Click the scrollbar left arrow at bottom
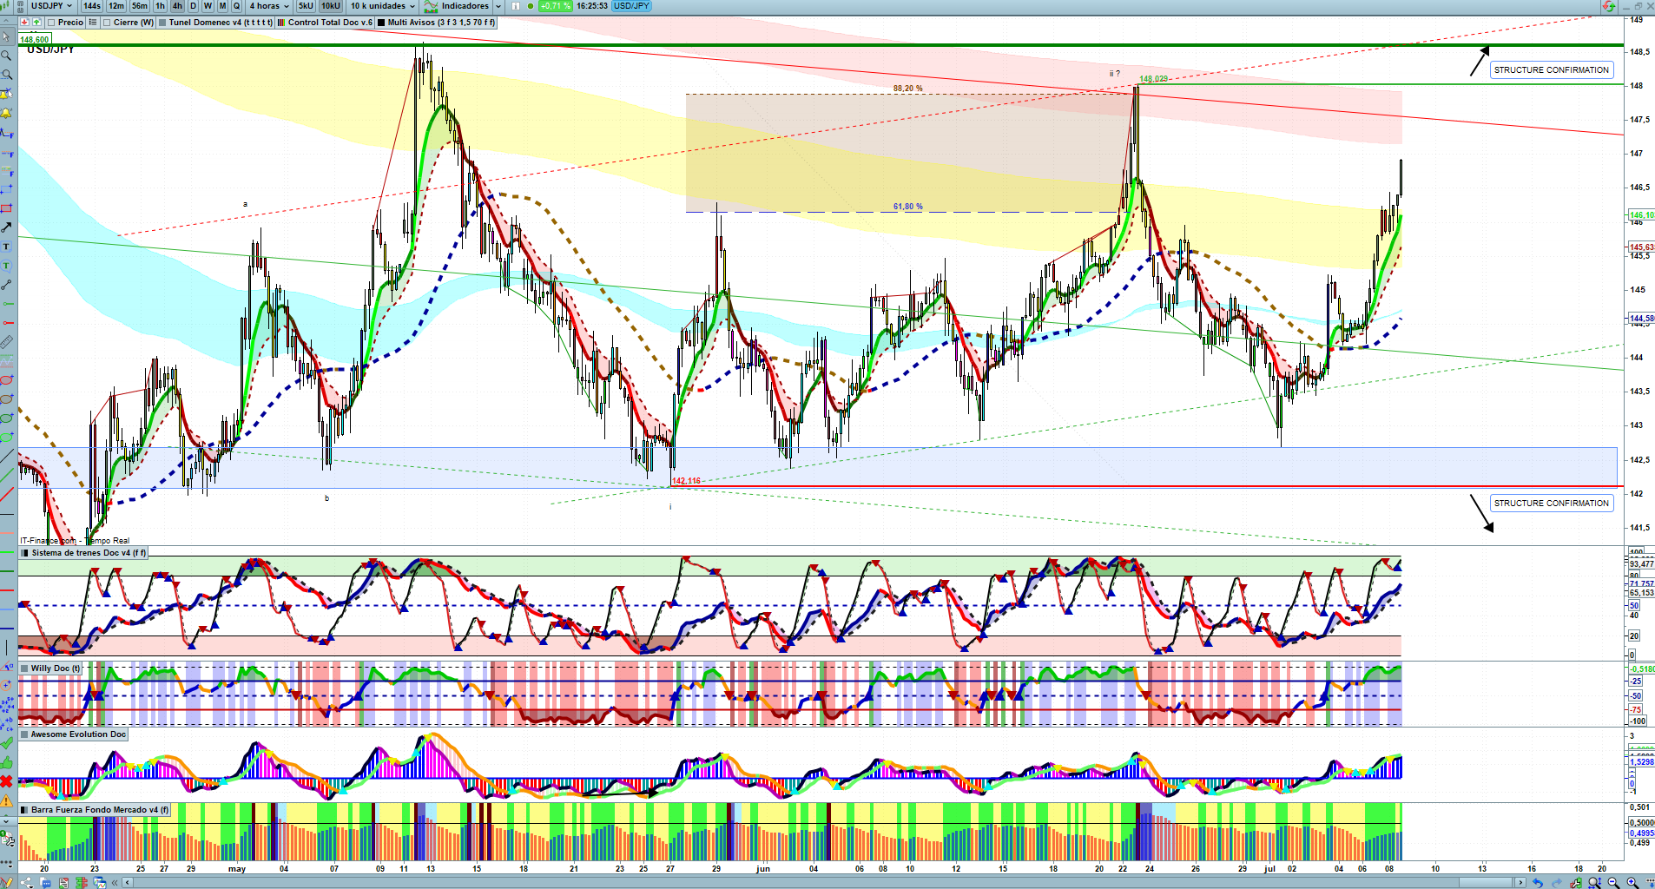This screenshot has width=1655, height=889. (127, 883)
